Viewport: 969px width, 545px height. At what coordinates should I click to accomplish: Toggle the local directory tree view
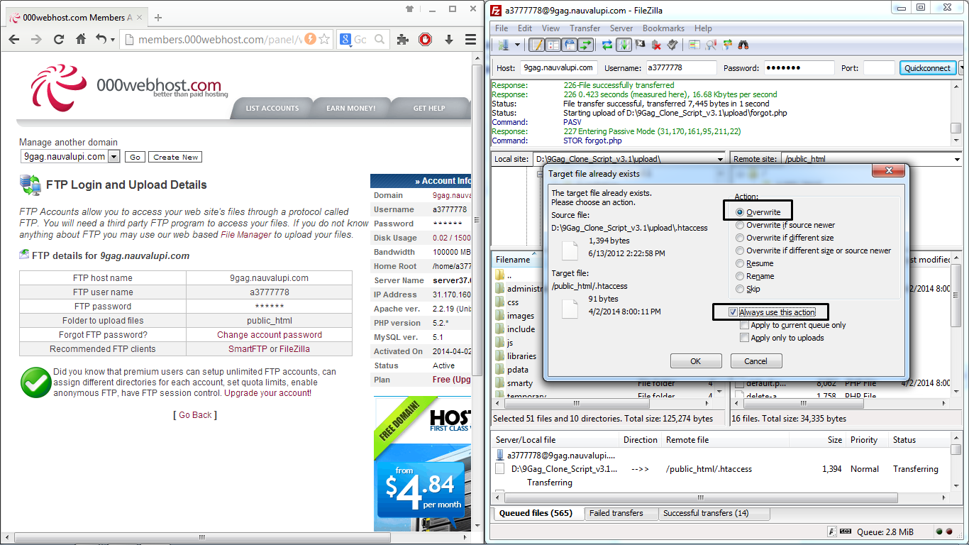pos(553,44)
